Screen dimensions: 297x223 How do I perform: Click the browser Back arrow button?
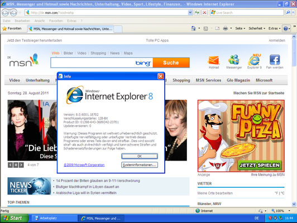click(x=6, y=13)
